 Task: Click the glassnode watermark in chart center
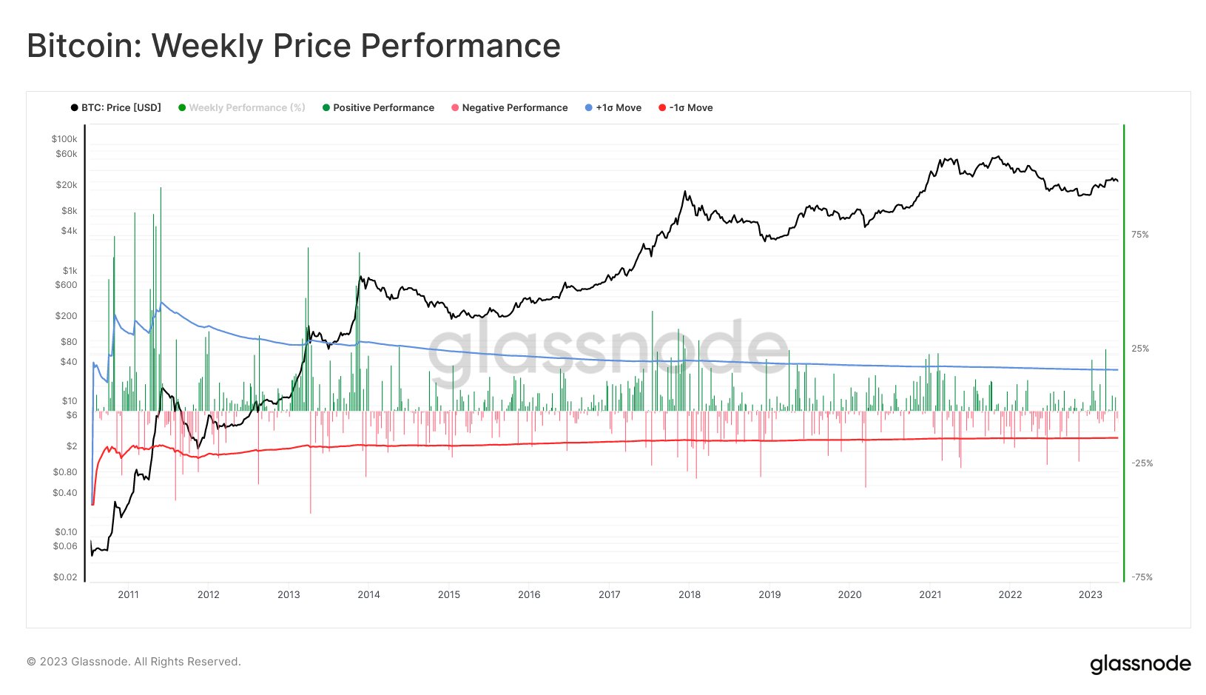(608, 351)
